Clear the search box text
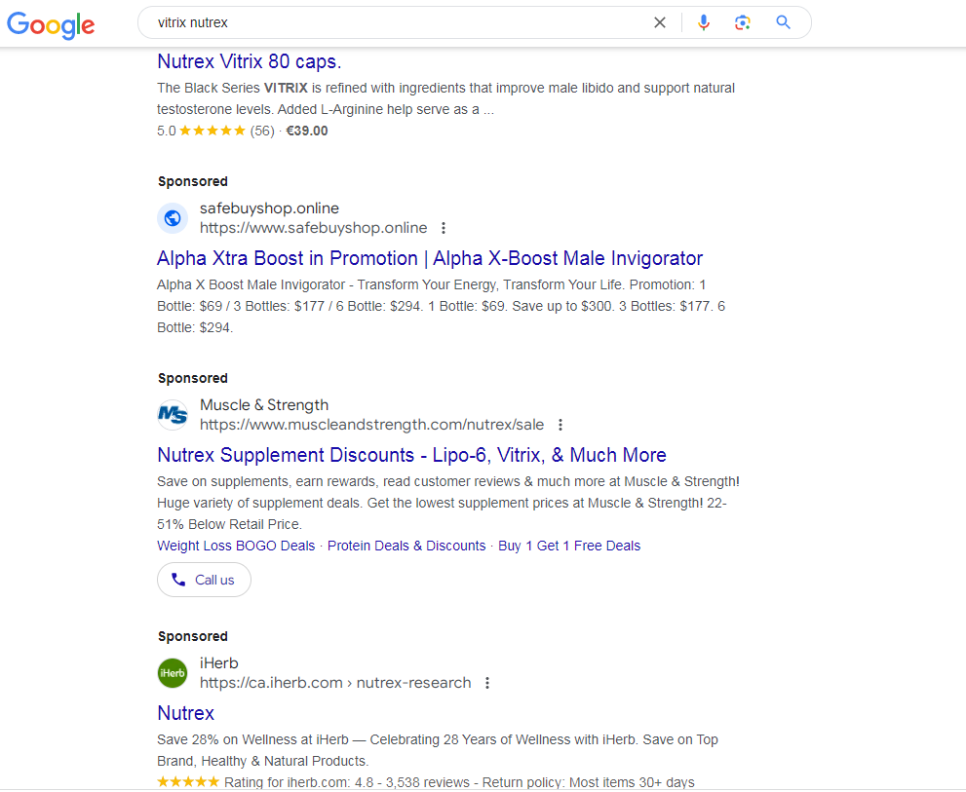 pyautogui.click(x=660, y=22)
